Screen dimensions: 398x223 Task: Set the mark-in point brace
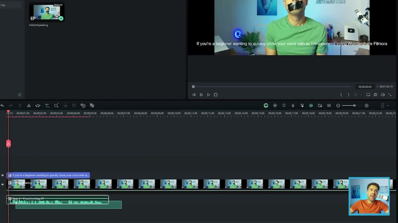click(x=341, y=95)
